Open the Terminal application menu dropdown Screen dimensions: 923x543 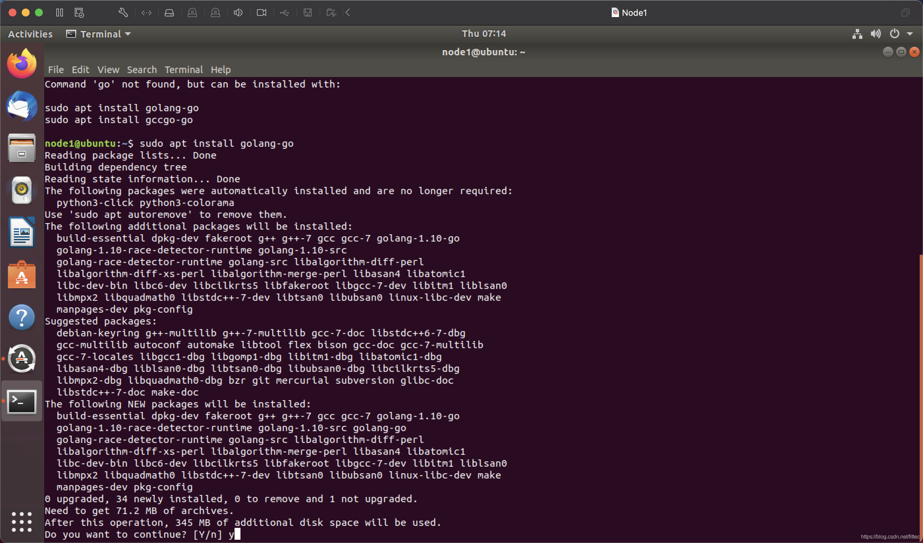[x=98, y=34]
